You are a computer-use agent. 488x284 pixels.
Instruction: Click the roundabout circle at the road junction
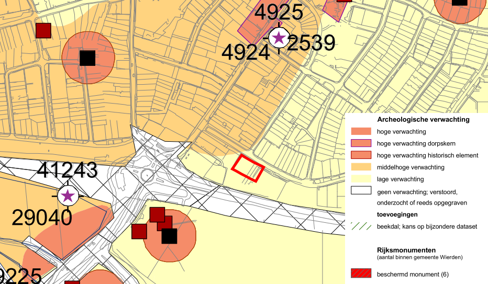(147, 176)
